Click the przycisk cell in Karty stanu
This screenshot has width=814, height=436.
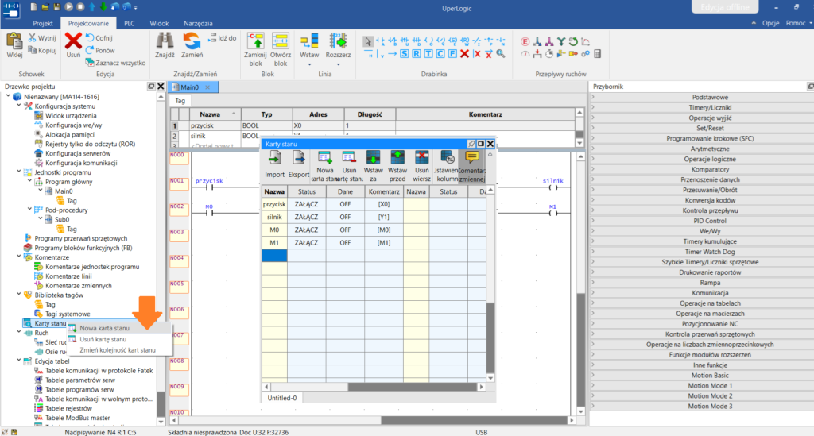click(274, 204)
